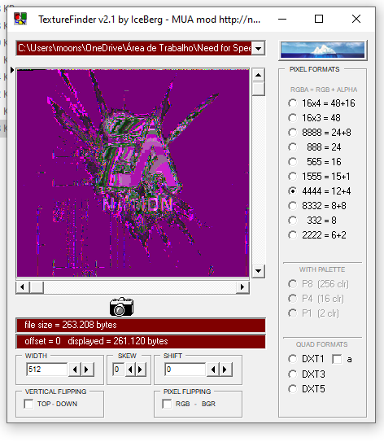Click the vertical scrollbar up arrow
384x442 pixels.
259,75
